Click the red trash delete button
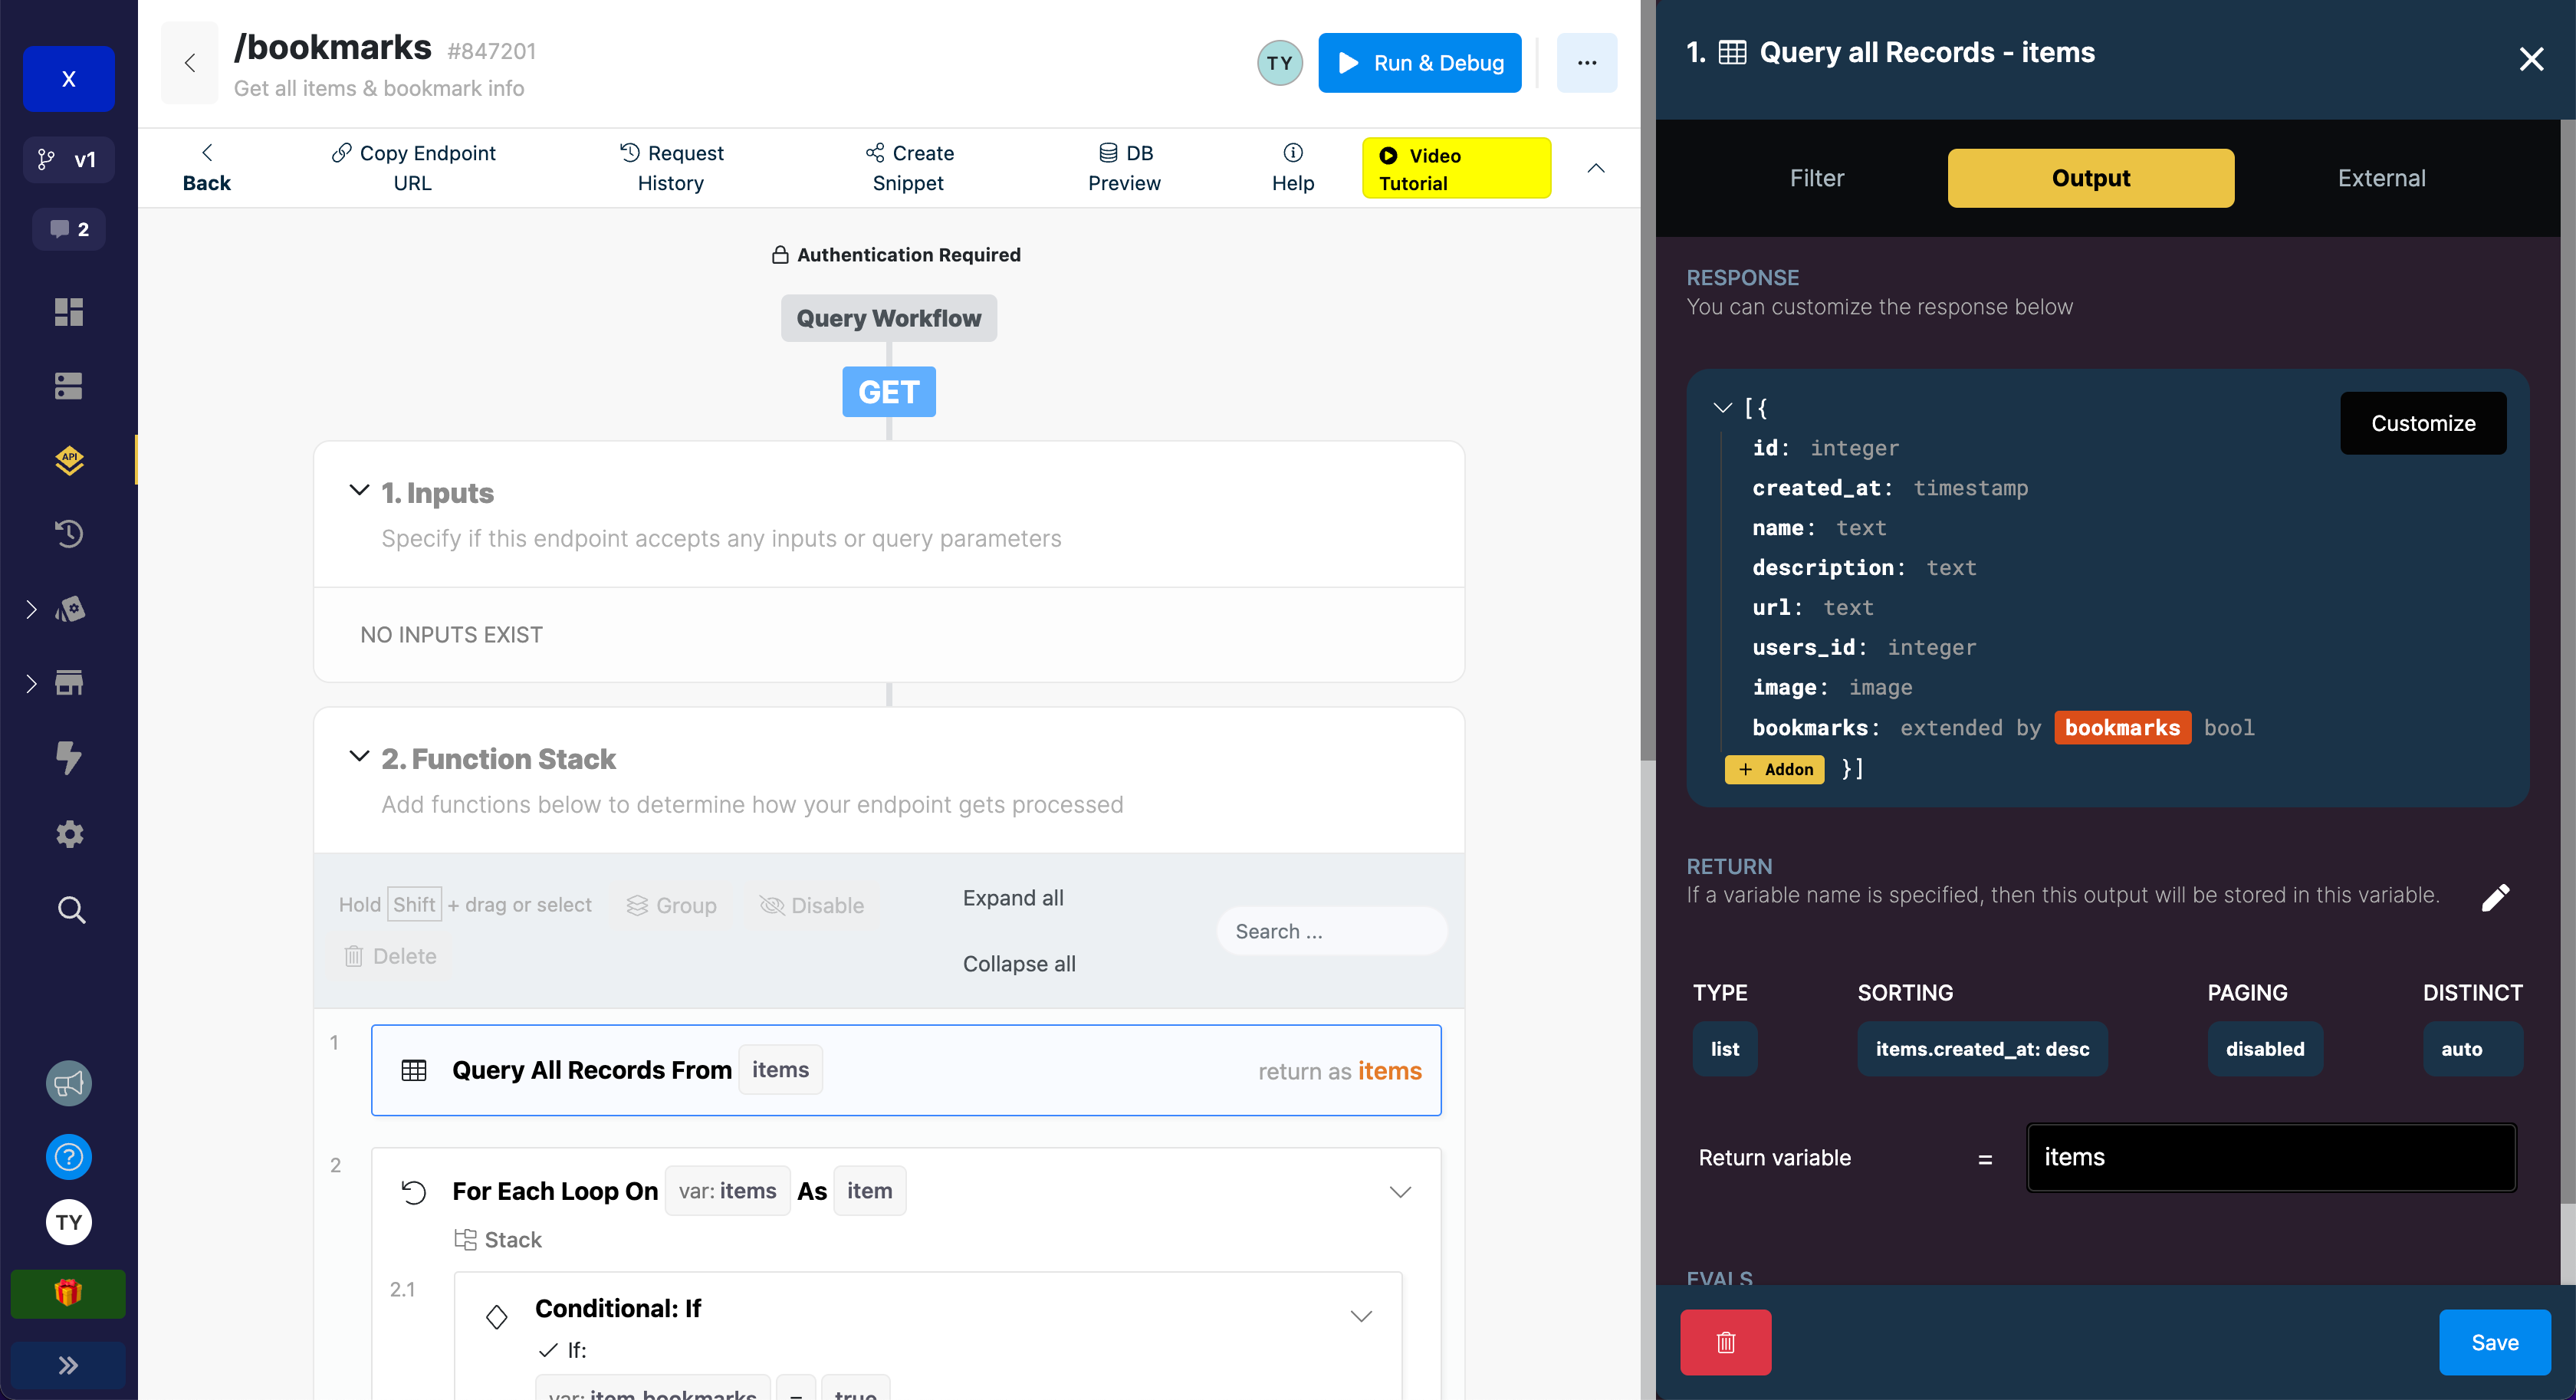Image resolution: width=2576 pixels, height=1400 pixels. 1726,1342
